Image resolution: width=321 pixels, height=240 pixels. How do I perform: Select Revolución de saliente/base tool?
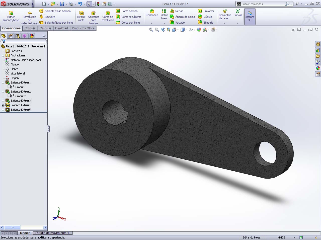pos(29,18)
